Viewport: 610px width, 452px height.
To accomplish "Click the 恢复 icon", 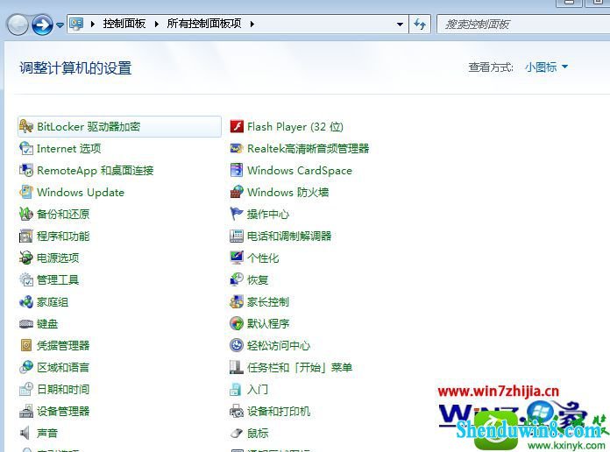I will tap(237, 279).
